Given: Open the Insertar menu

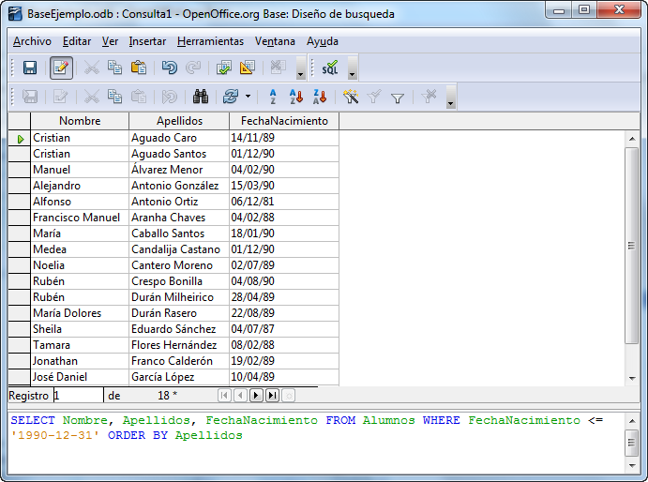Looking at the screenshot, I should click(x=147, y=41).
